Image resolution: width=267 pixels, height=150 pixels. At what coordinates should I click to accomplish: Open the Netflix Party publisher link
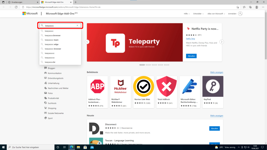pyautogui.click(x=190, y=39)
